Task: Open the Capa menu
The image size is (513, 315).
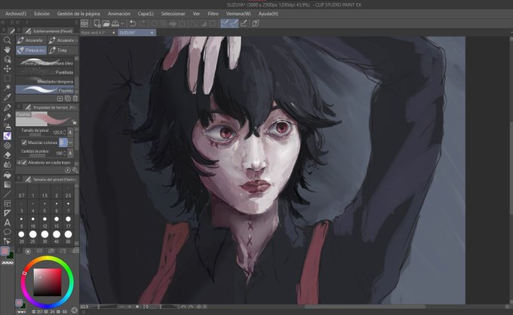Action: coord(146,14)
